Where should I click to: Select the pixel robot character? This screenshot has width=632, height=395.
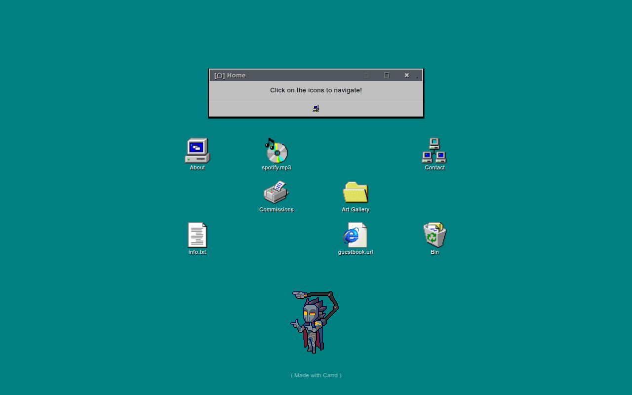click(315, 321)
